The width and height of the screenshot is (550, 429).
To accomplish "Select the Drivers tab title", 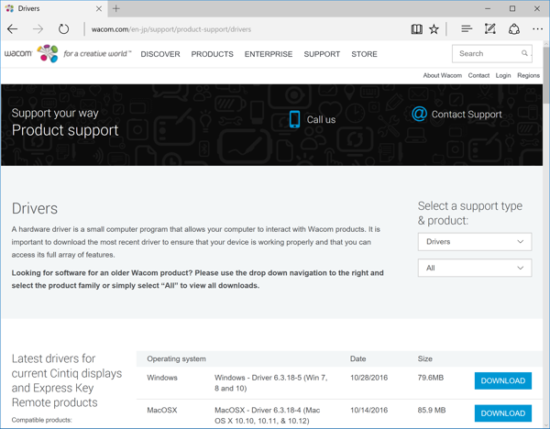I will point(28,8).
